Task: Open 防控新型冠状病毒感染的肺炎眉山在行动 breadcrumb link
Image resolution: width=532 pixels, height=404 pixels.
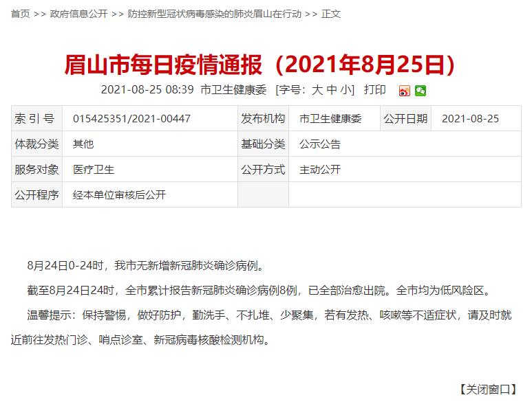Action: click(x=215, y=14)
